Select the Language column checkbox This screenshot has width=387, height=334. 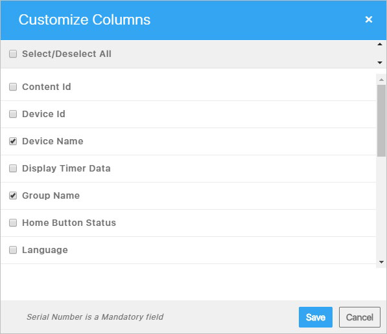click(13, 250)
